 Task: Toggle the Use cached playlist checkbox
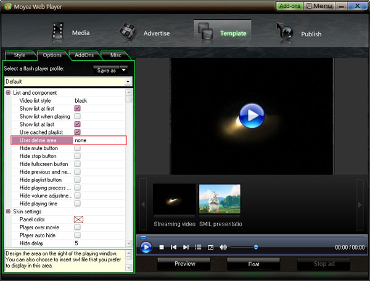click(78, 132)
